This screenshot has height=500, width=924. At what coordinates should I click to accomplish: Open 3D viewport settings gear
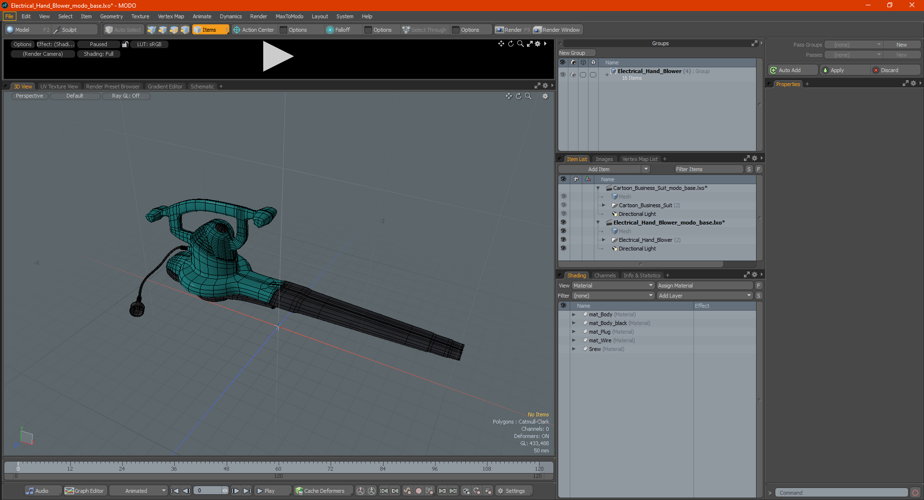click(x=545, y=96)
